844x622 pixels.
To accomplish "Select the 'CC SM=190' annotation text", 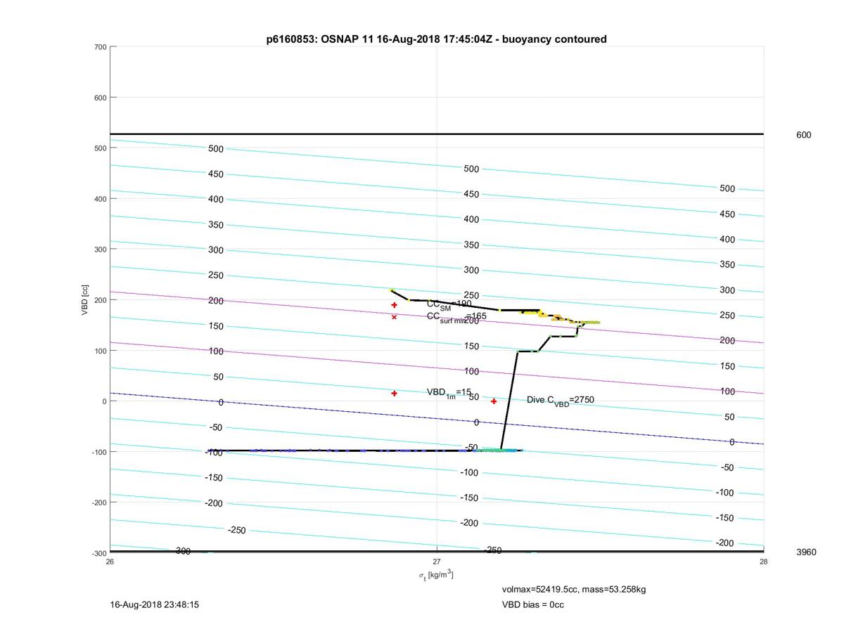I will point(449,304).
